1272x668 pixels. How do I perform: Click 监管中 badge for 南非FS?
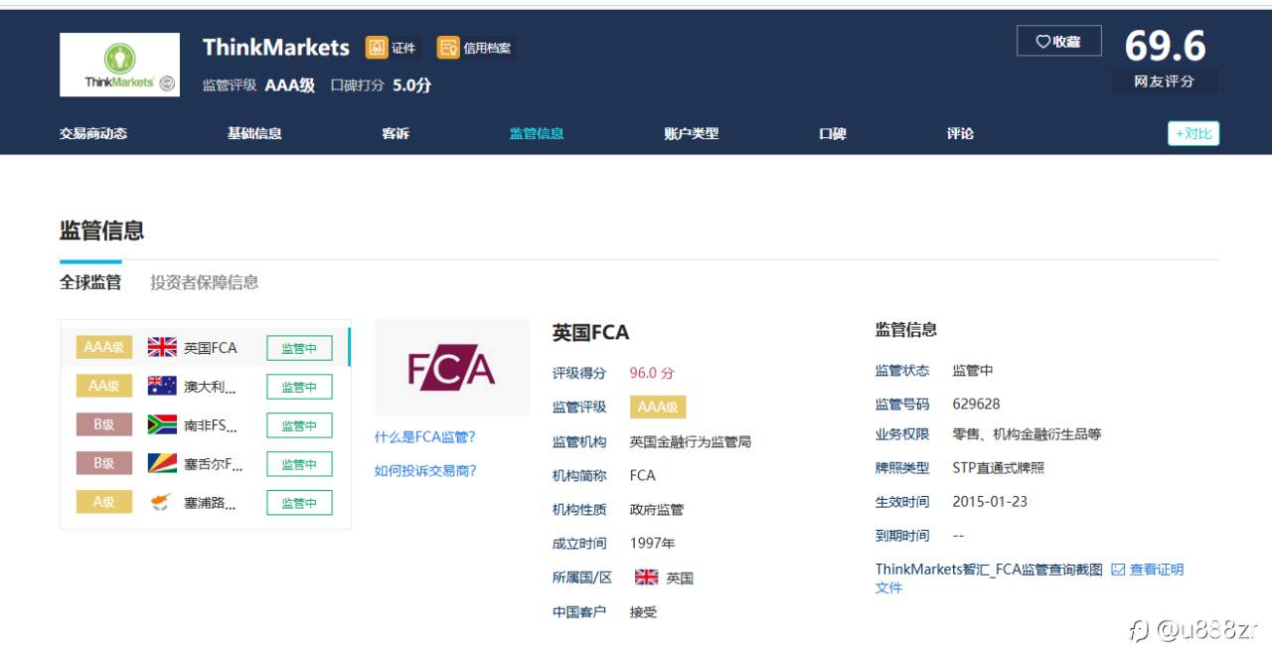(x=299, y=425)
